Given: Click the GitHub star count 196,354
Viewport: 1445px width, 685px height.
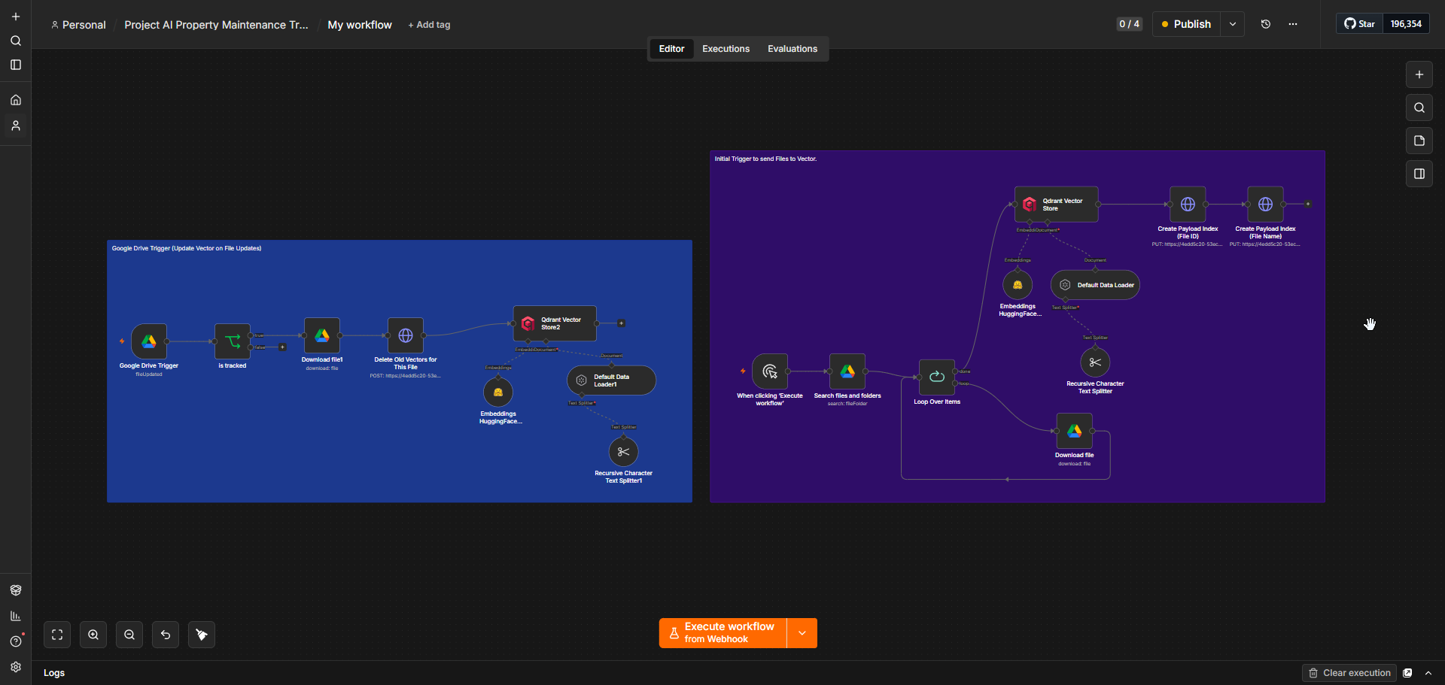Looking at the screenshot, I should click(1406, 24).
